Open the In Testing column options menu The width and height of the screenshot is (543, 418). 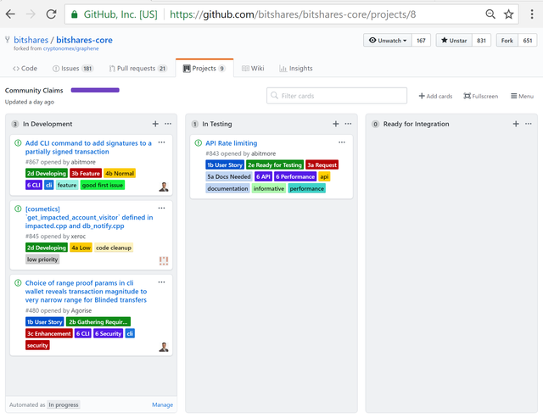point(348,124)
